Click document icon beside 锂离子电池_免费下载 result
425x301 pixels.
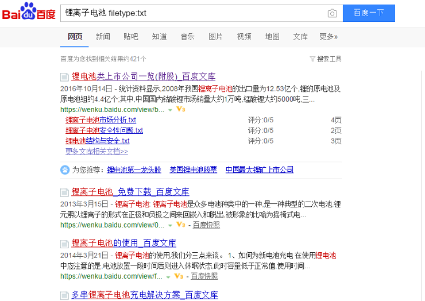click(64, 192)
